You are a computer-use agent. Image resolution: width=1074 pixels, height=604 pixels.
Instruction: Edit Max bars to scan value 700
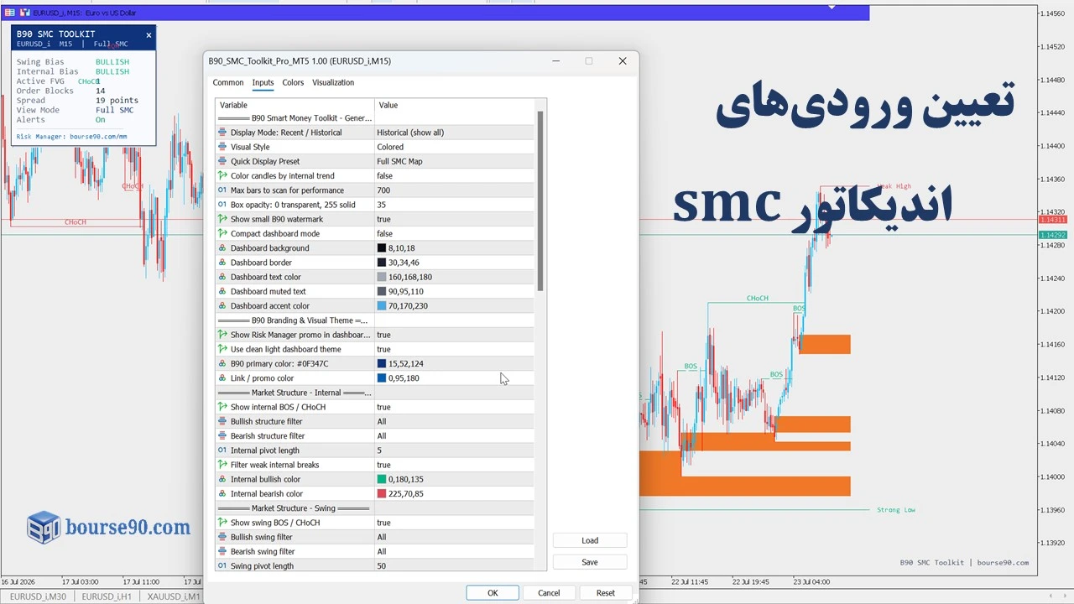click(454, 190)
